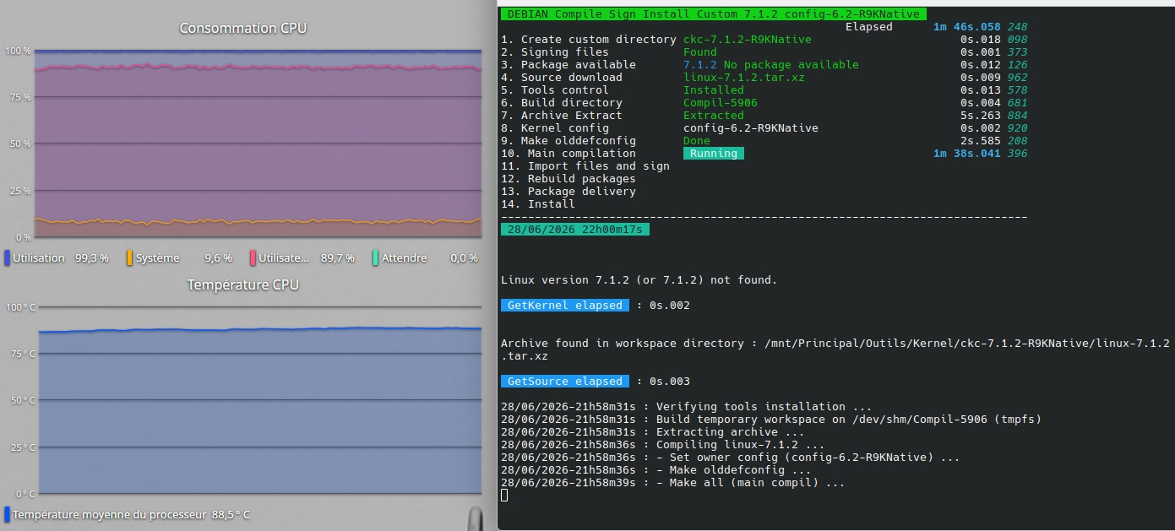The image size is (1175, 531).
Task: Click 'linux-7.1.2.tar.xz' in Source download row
Action: point(744,78)
